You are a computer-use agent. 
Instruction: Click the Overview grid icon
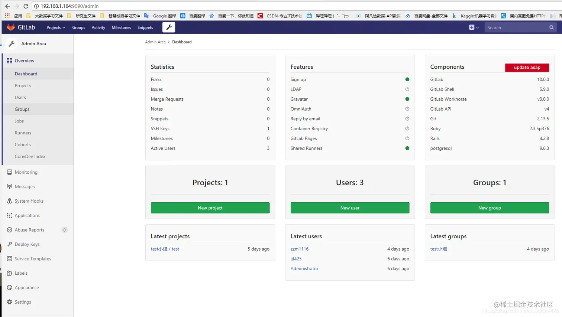tap(9, 61)
